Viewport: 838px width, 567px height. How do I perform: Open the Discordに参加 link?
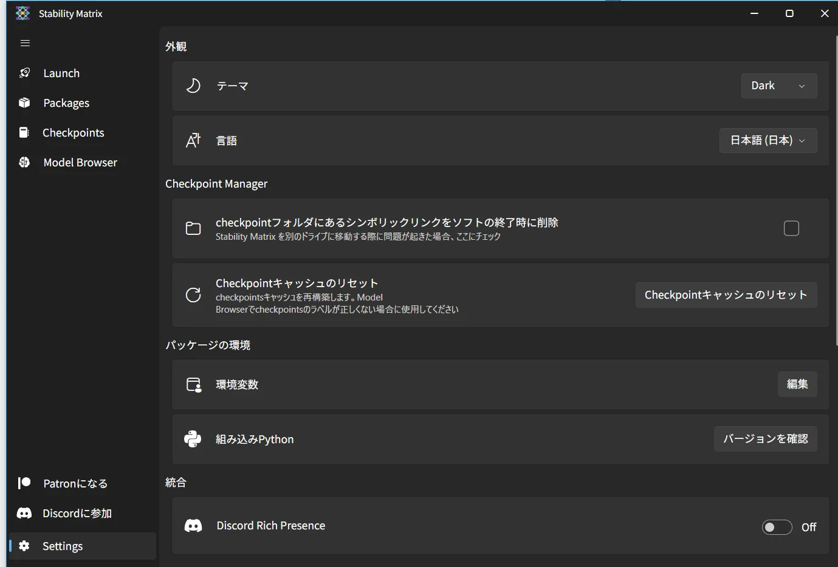(x=83, y=513)
